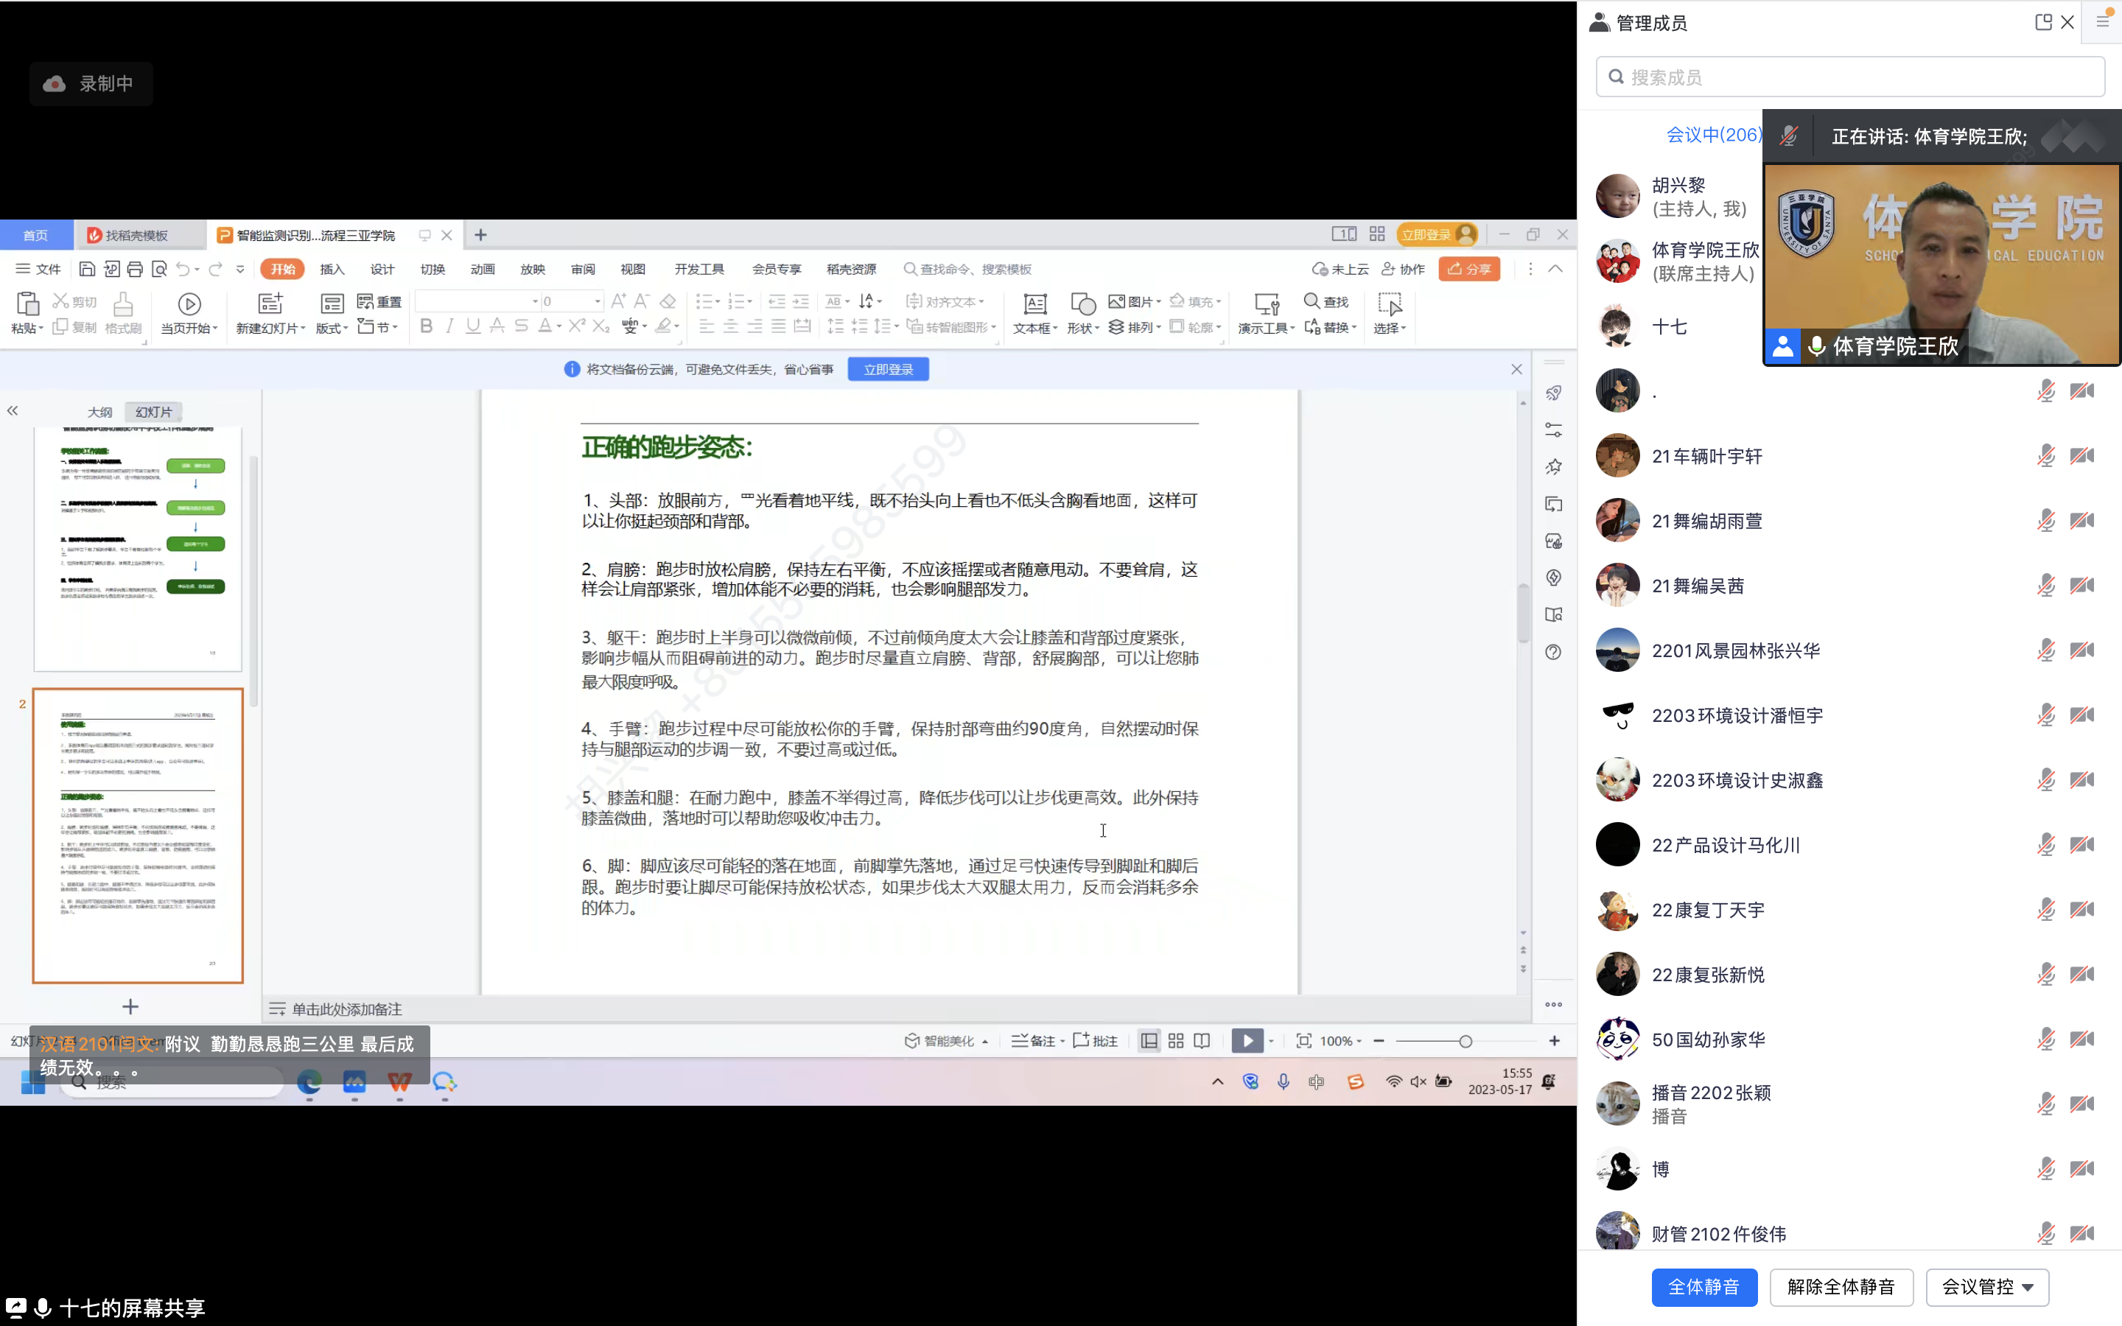Expand 新建幻灯片 dropdown arrow
Image resolution: width=2122 pixels, height=1326 pixels.
[x=303, y=328]
